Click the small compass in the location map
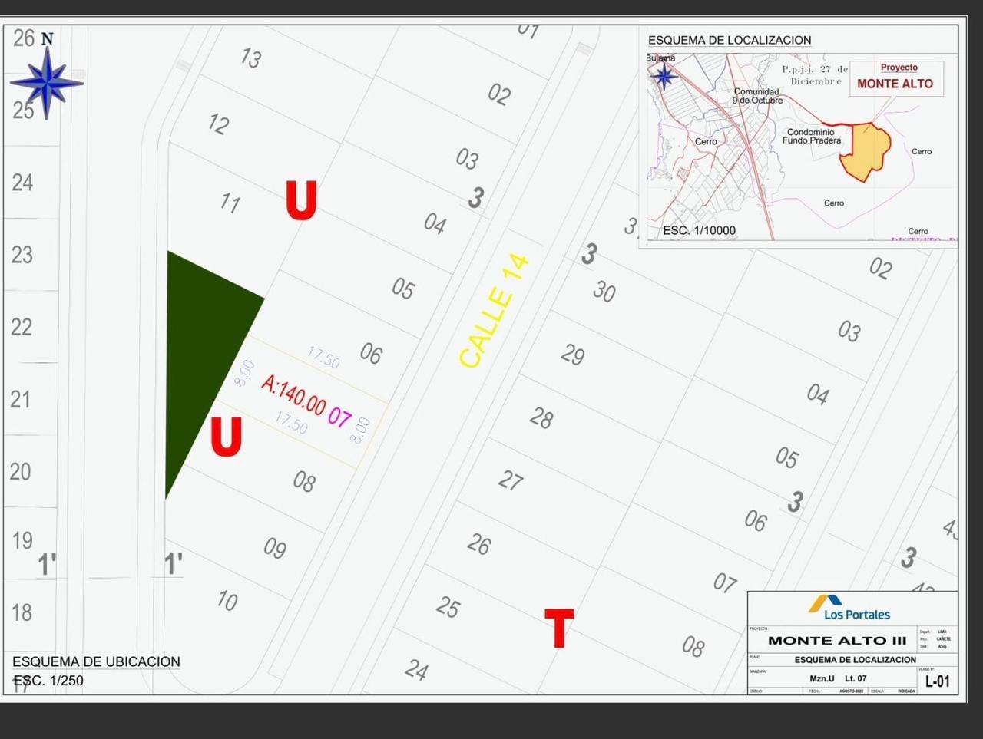 [664, 76]
